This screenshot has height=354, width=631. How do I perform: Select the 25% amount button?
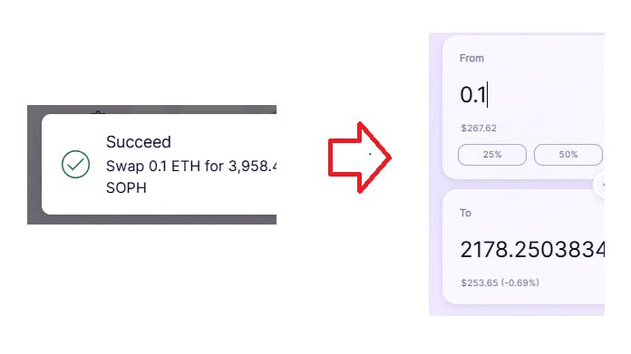coord(492,155)
